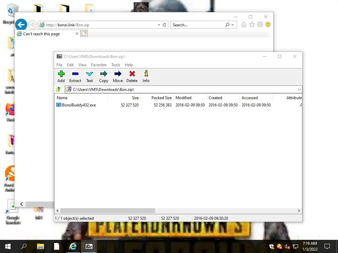Open the 7-Zip View menu
This screenshot has height=253, width=338.
[82, 65]
